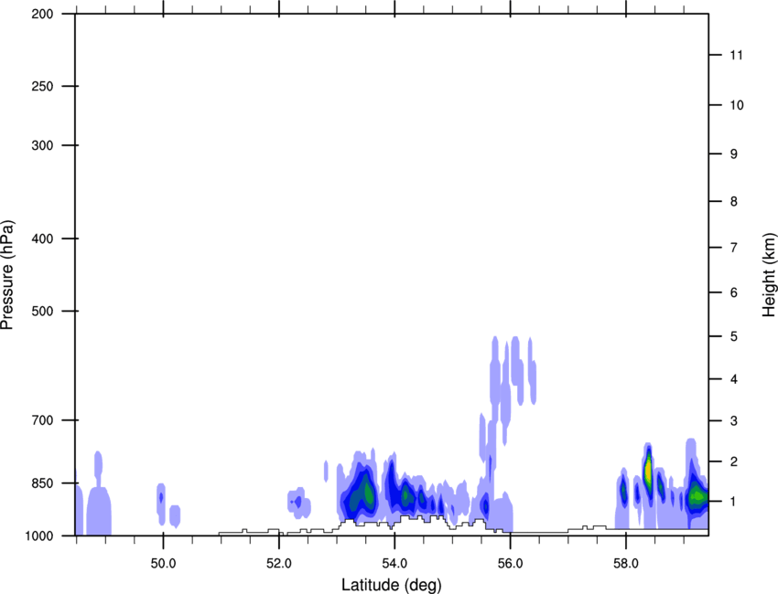778x594 pixels.
Task: Click the 2 km height label
Action: tap(734, 461)
